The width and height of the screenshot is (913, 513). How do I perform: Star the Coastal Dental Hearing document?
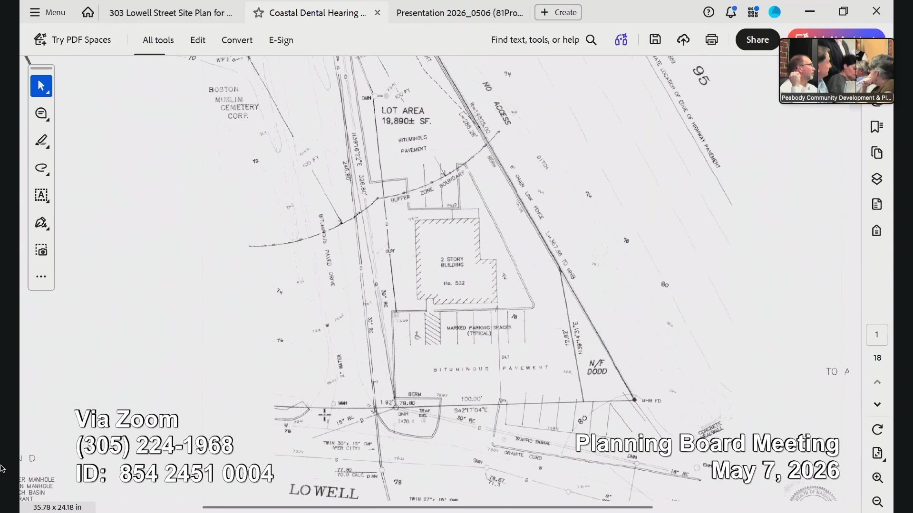(258, 13)
